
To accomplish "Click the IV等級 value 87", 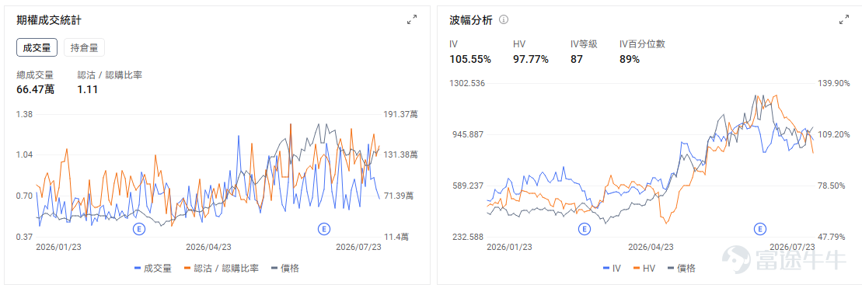I will point(577,59).
